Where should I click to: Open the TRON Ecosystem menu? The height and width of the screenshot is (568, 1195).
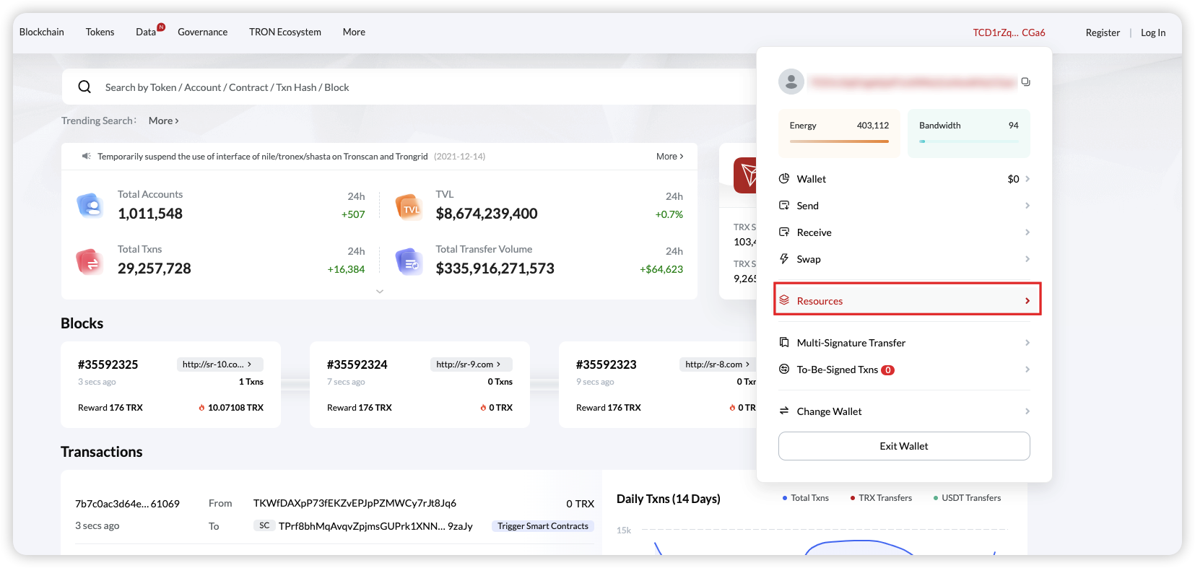coord(284,32)
